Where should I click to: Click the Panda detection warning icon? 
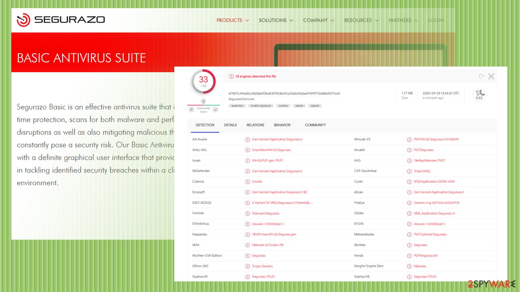pyautogui.click(x=409, y=255)
